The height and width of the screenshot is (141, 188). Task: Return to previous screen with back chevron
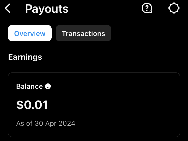click(8, 8)
